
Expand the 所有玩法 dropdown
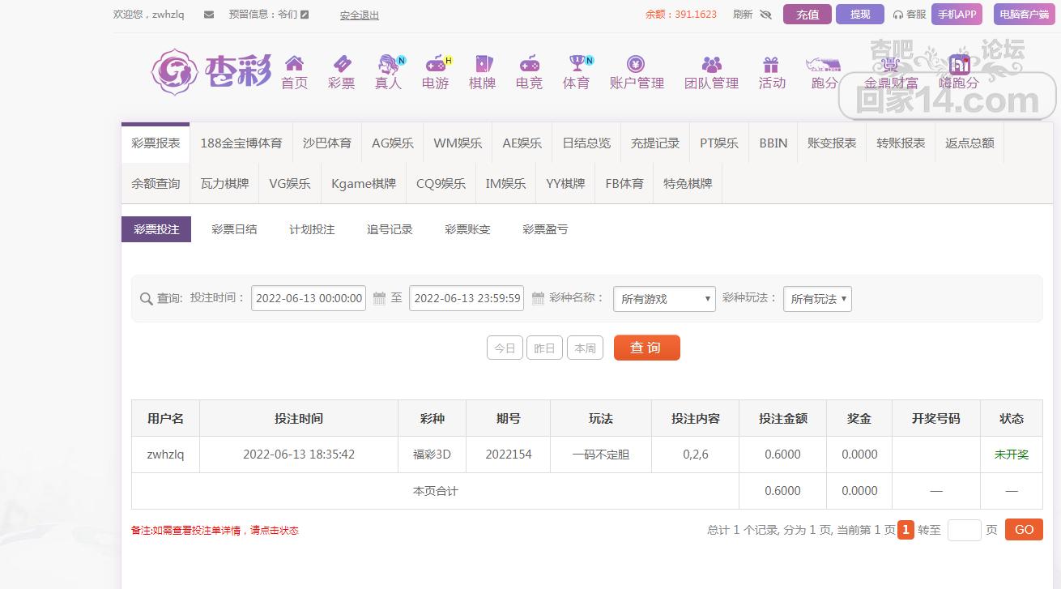[x=816, y=299]
